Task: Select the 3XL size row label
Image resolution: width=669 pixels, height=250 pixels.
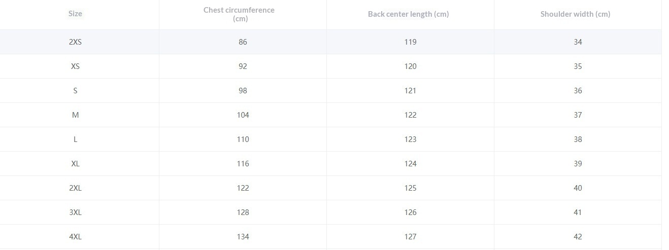Action: pos(75,212)
